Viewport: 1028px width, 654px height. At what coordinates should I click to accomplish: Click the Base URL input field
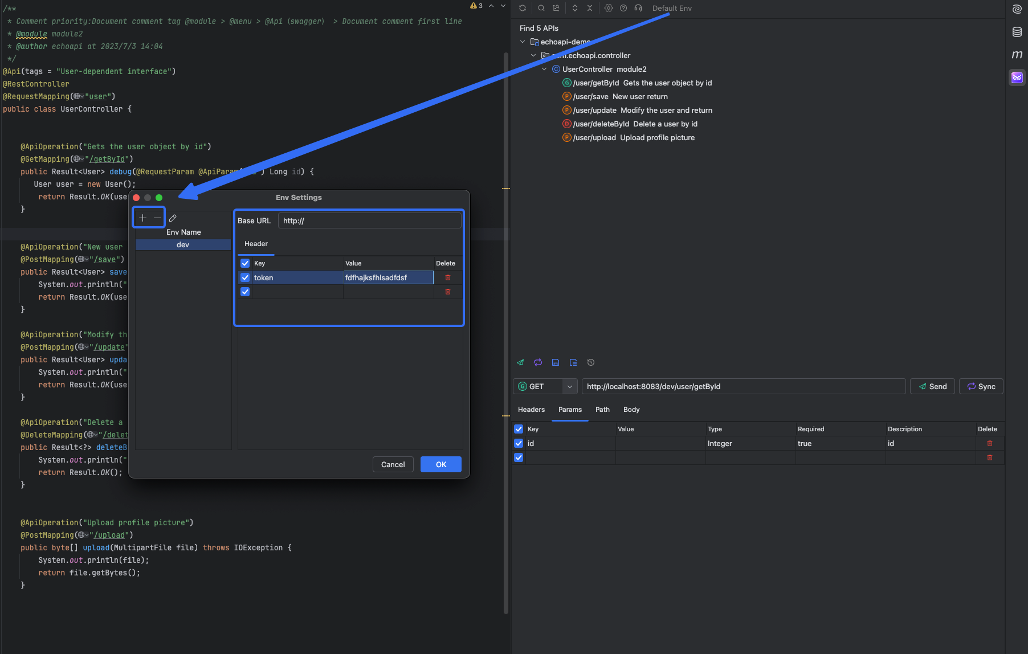point(369,220)
